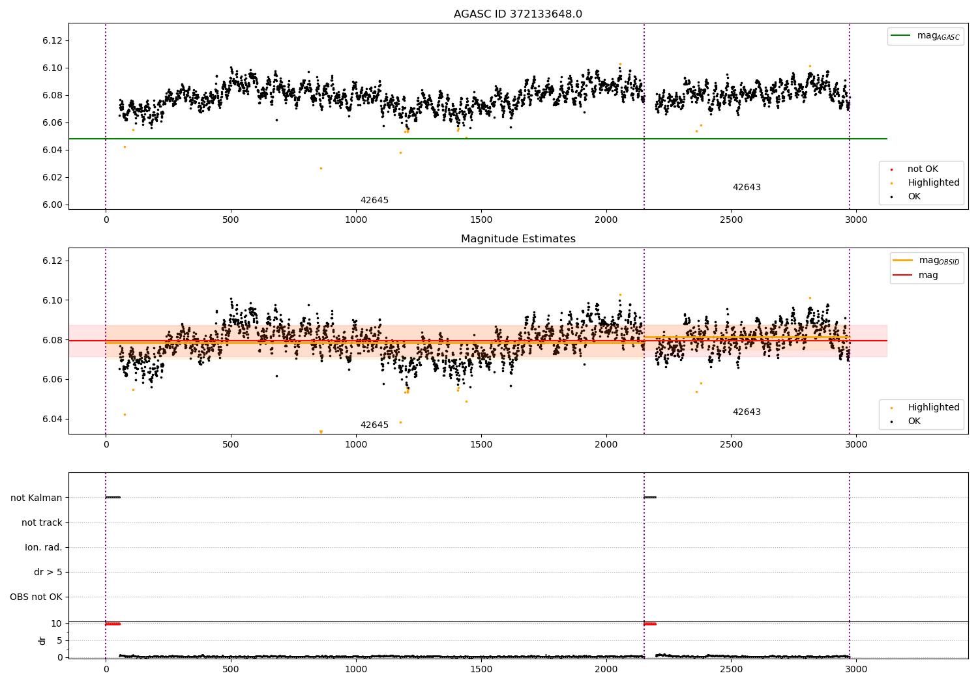
Task: Click the '6.10' tick in middle plot
Action: (52, 301)
